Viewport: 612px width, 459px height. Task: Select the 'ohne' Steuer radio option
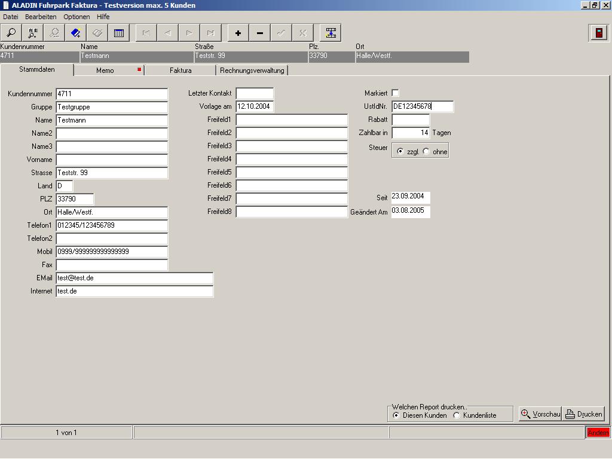click(x=426, y=151)
